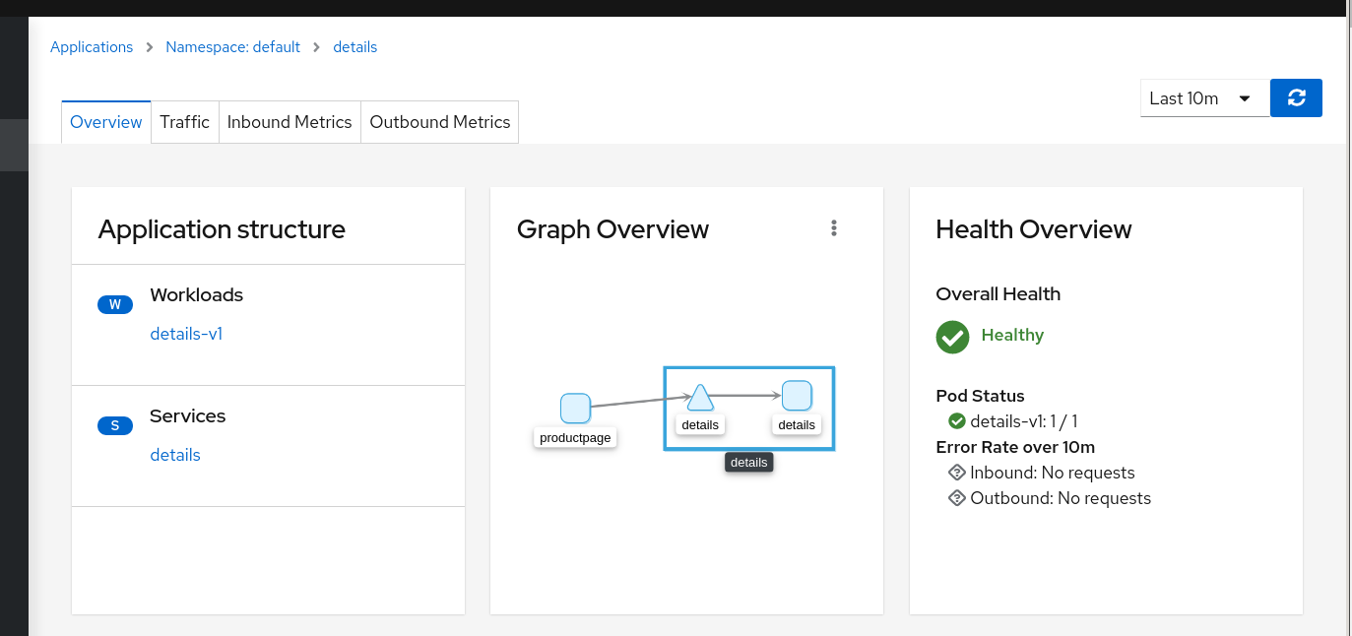Select the details service triangle node
1352x636 pixels.
coord(700,397)
